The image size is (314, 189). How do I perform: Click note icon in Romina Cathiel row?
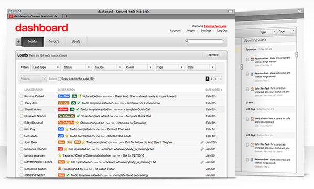coord(80,96)
